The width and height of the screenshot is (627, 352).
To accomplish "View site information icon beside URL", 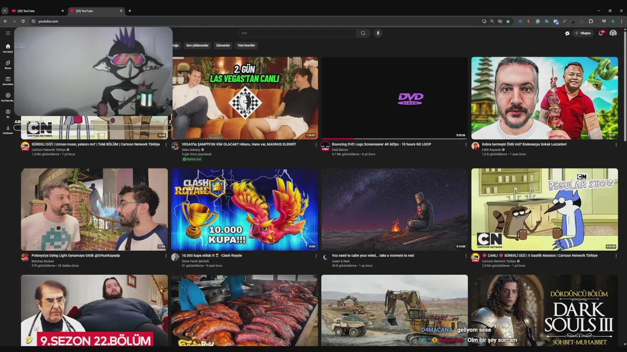I will (x=33, y=21).
